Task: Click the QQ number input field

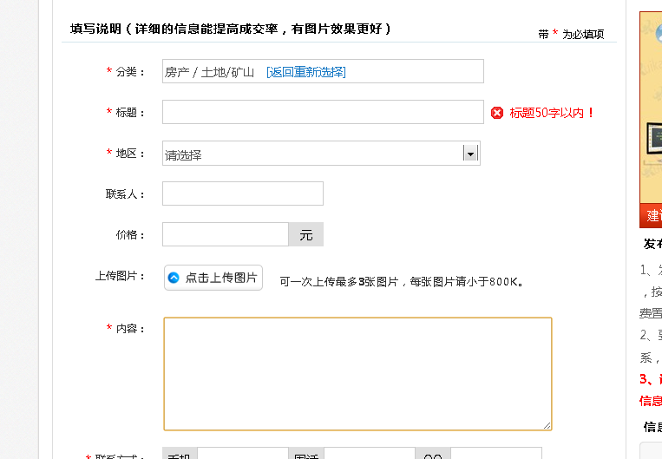Action: pos(495,454)
